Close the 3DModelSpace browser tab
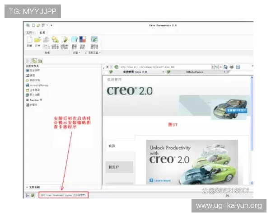This screenshot has width=271, height=217. [224, 72]
